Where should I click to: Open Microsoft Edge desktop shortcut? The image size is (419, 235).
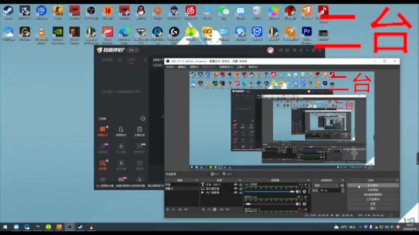coord(124,35)
